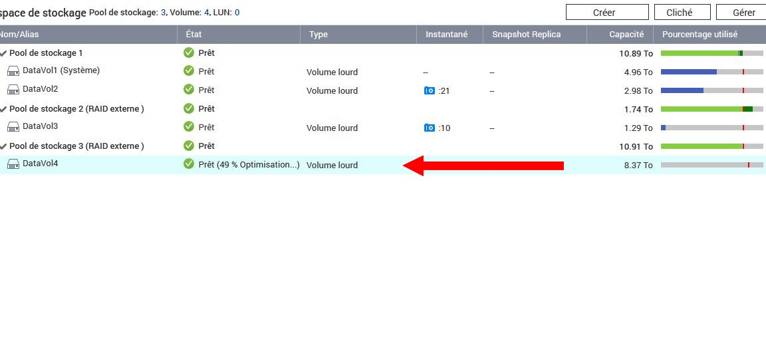Click the DataVol3 snapshot camera icon
The image size is (766, 347).
click(x=429, y=128)
